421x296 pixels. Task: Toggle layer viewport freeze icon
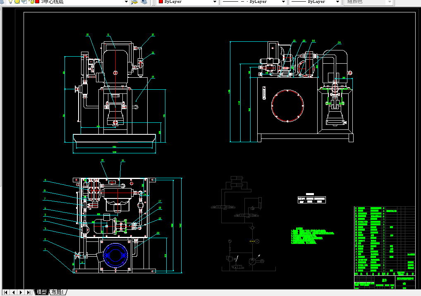pos(24,2)
